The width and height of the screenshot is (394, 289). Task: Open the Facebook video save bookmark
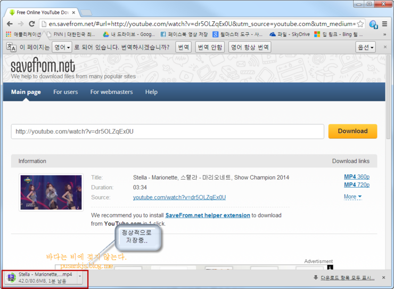point(184,34)
